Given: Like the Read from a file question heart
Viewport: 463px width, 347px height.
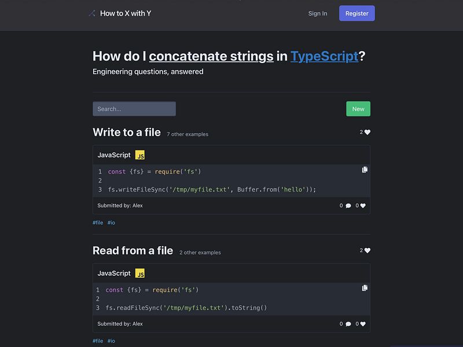Looking at the screenshot, I should tap(367, 250).
